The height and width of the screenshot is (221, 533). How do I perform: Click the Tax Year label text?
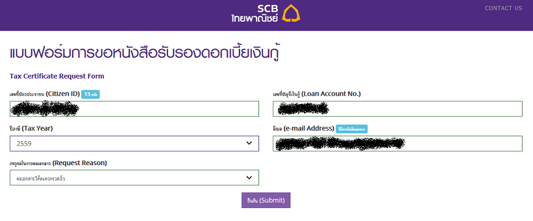pos(31,128)
